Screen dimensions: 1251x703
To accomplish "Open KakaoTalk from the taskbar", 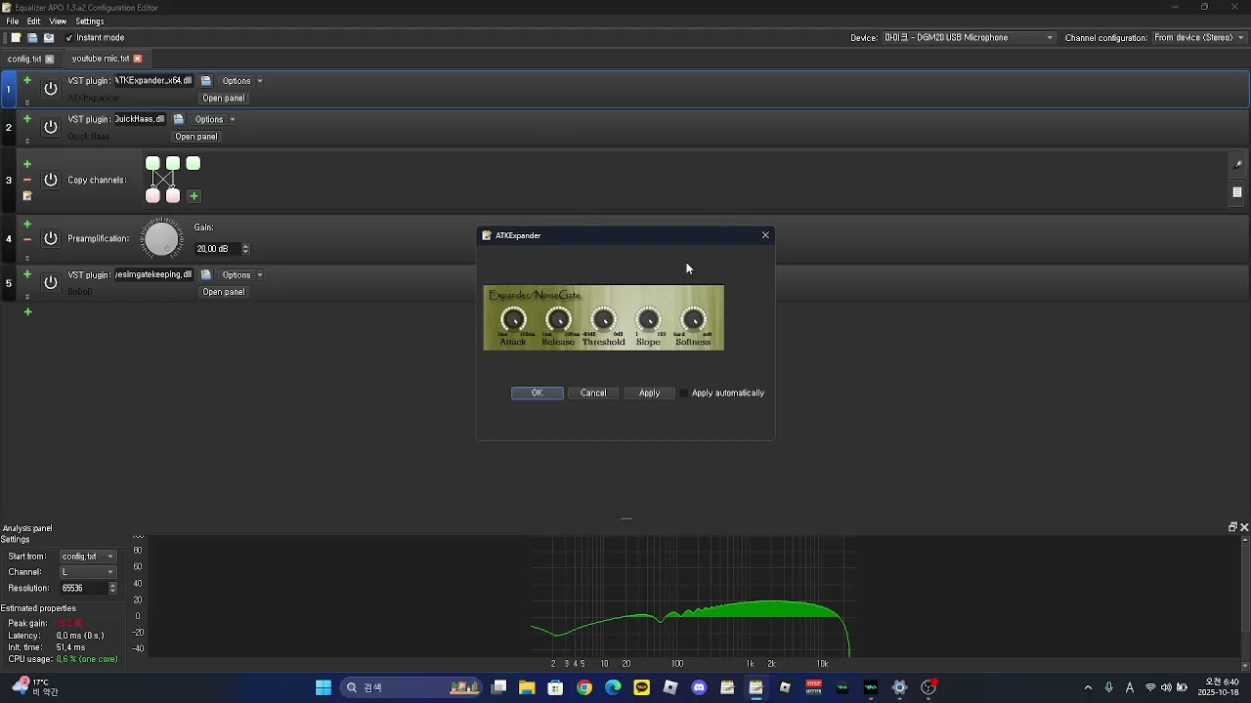I will 641,687.
